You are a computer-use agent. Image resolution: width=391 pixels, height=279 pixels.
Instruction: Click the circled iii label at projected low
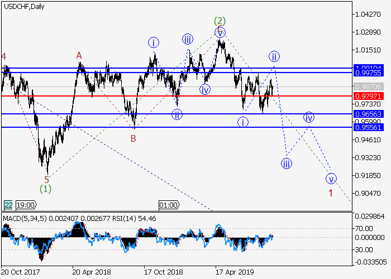pos(286,163)
